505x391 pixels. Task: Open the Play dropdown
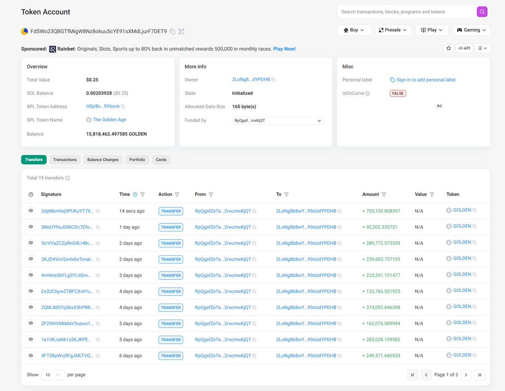click(x=432, y=30)
